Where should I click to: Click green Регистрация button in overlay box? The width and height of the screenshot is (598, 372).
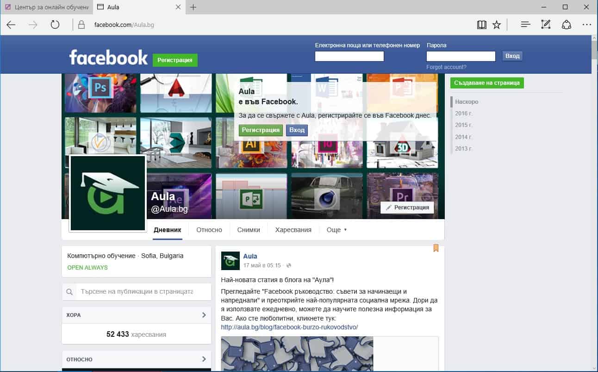pyautogui.click(x=261, y=130)
